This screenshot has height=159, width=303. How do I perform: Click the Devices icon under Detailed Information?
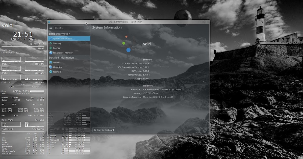(51, 62)
